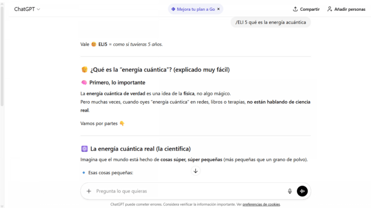This screenshot has height=208, width=371.
Task: Click the brain emoji beside Primero
Action: 84,83
